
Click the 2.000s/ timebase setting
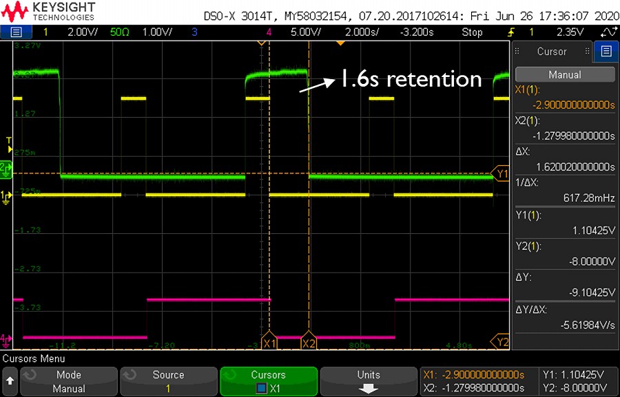click(361, 32)
